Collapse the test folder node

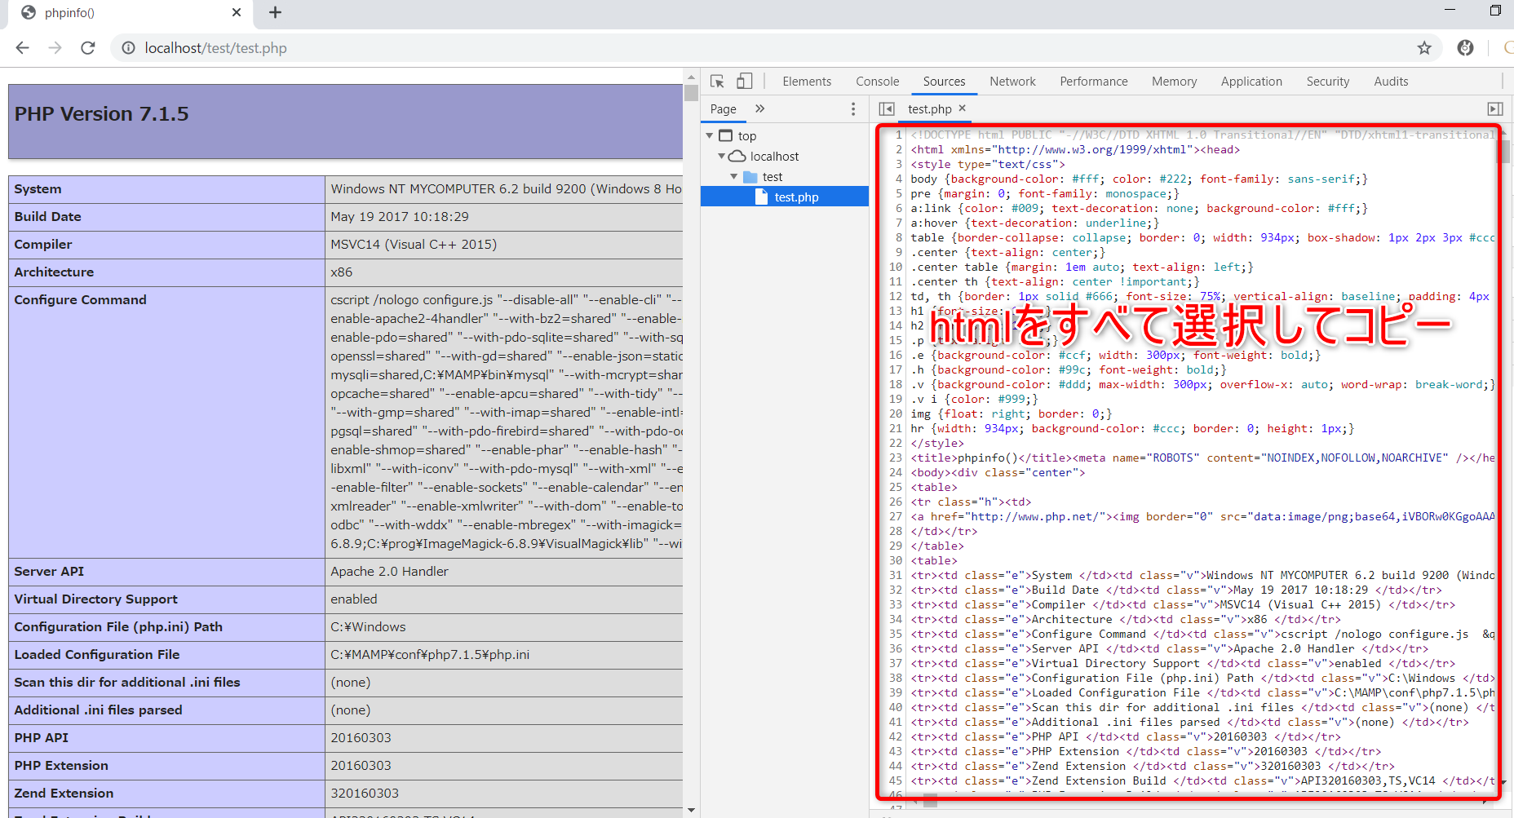pos(734,176)
